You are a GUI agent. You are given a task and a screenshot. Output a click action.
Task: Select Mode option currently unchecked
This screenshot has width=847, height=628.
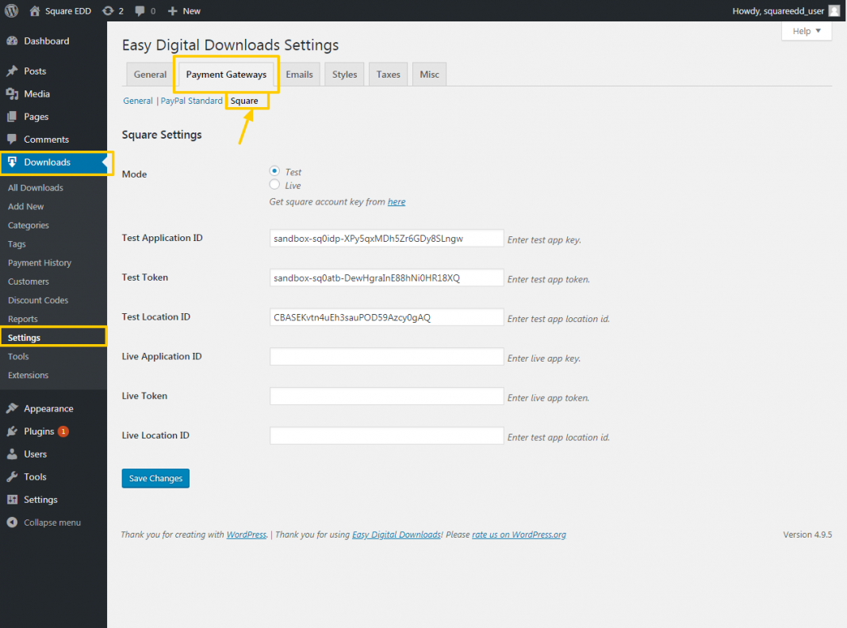coord(273,185)
